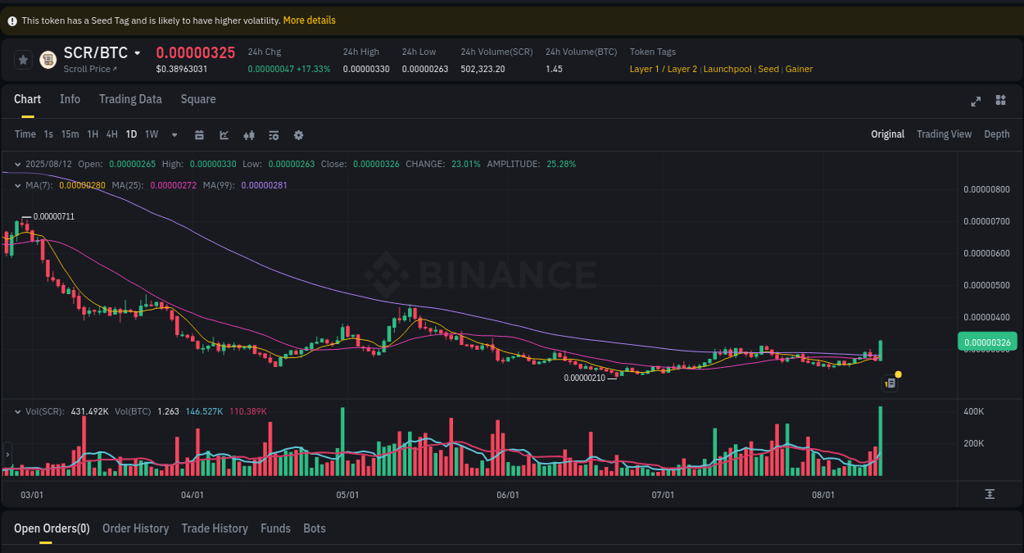Image resolution: width=1024 pixels, height=553 pixels.
Task: Open the grid layout icon beside fullscreen
Action: click(x=1000, y=100)
